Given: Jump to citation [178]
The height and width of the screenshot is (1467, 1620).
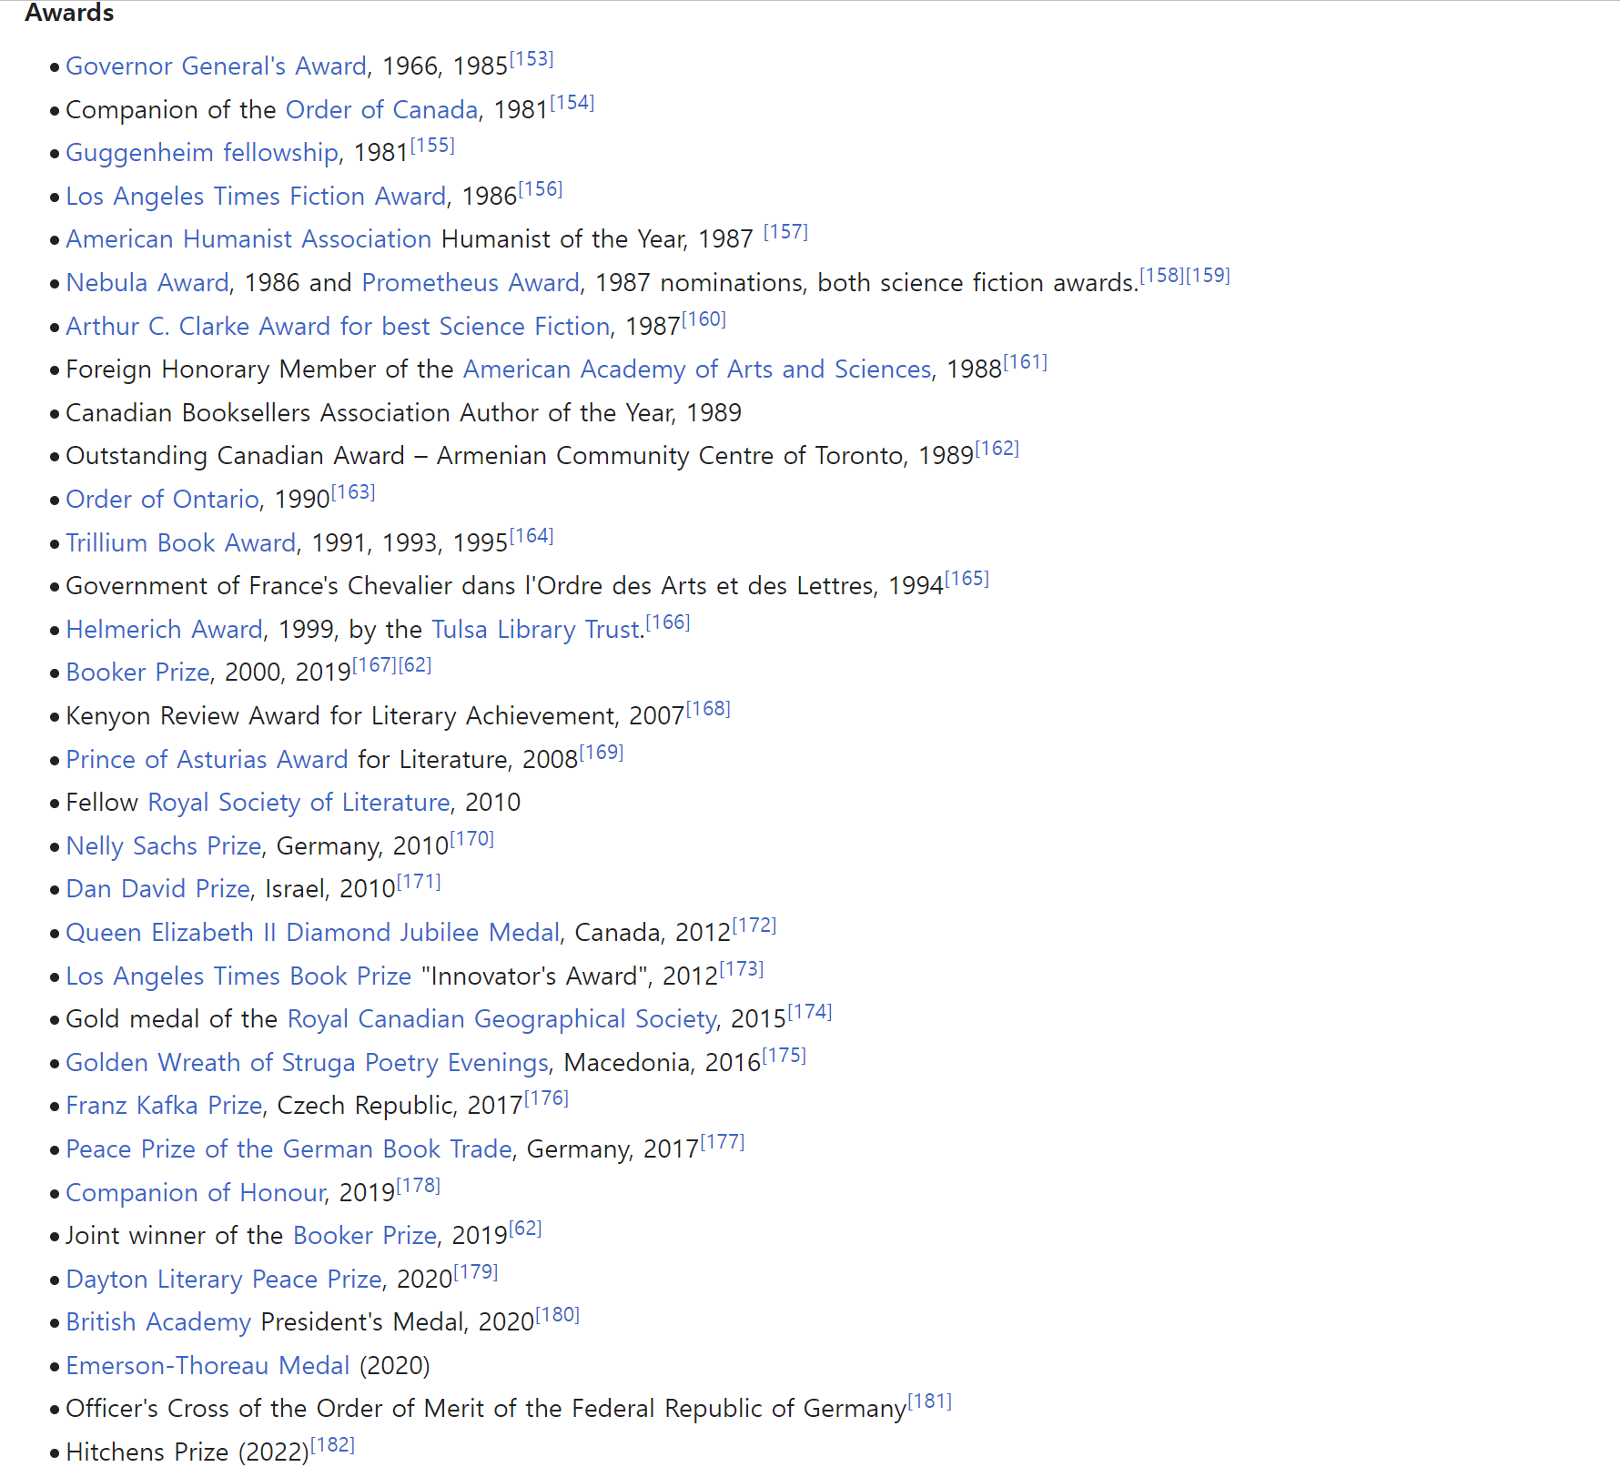Looking at the screenshot, I should 419,1186.
